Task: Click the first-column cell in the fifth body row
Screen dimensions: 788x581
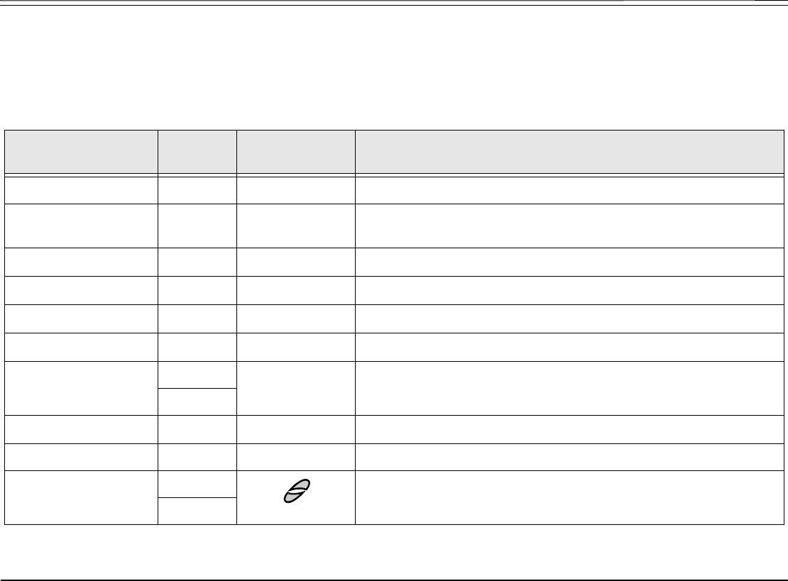Action: [82, 319]
